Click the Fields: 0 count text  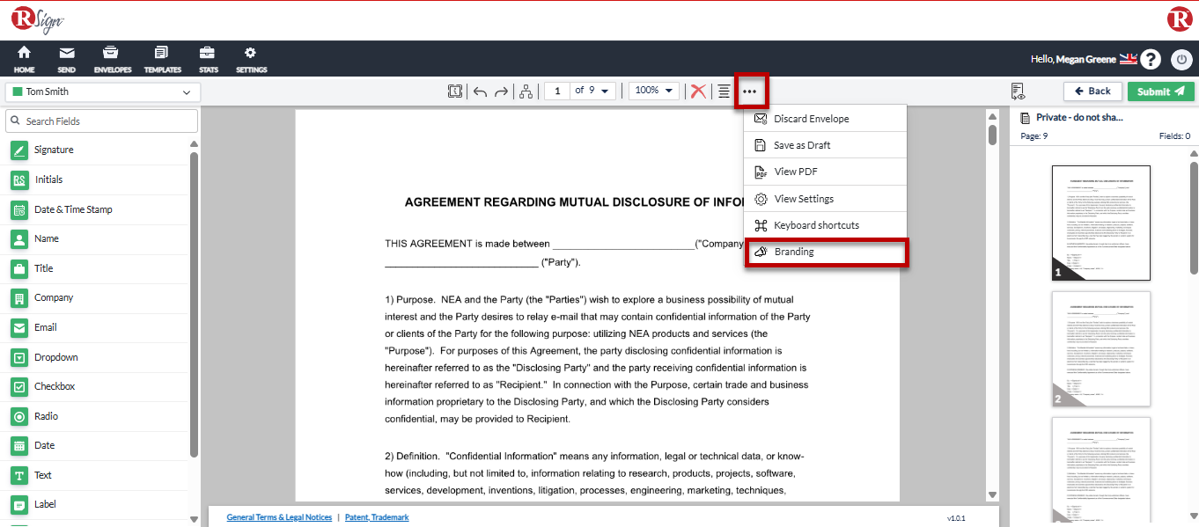point(1175,136)
